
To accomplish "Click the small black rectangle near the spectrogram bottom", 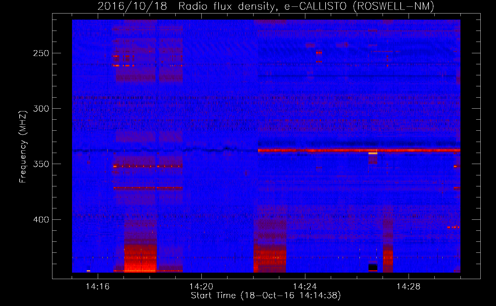I will click(373, 267).
